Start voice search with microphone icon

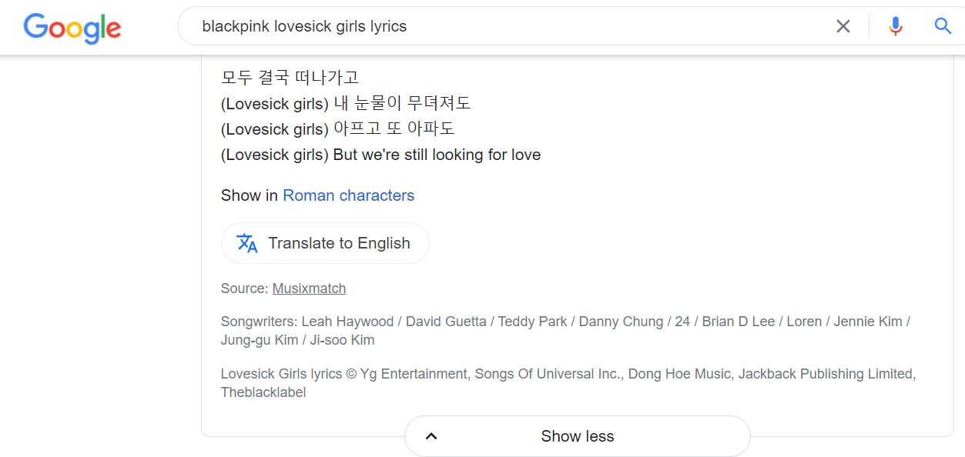pos(895,27)
